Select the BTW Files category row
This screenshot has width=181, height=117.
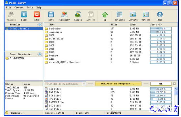coord(108,95)
